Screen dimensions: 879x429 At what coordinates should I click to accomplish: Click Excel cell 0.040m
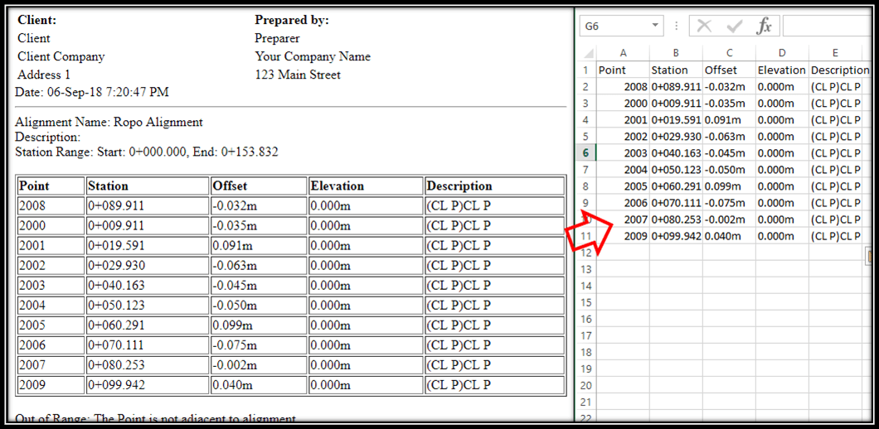click(730, 236)
